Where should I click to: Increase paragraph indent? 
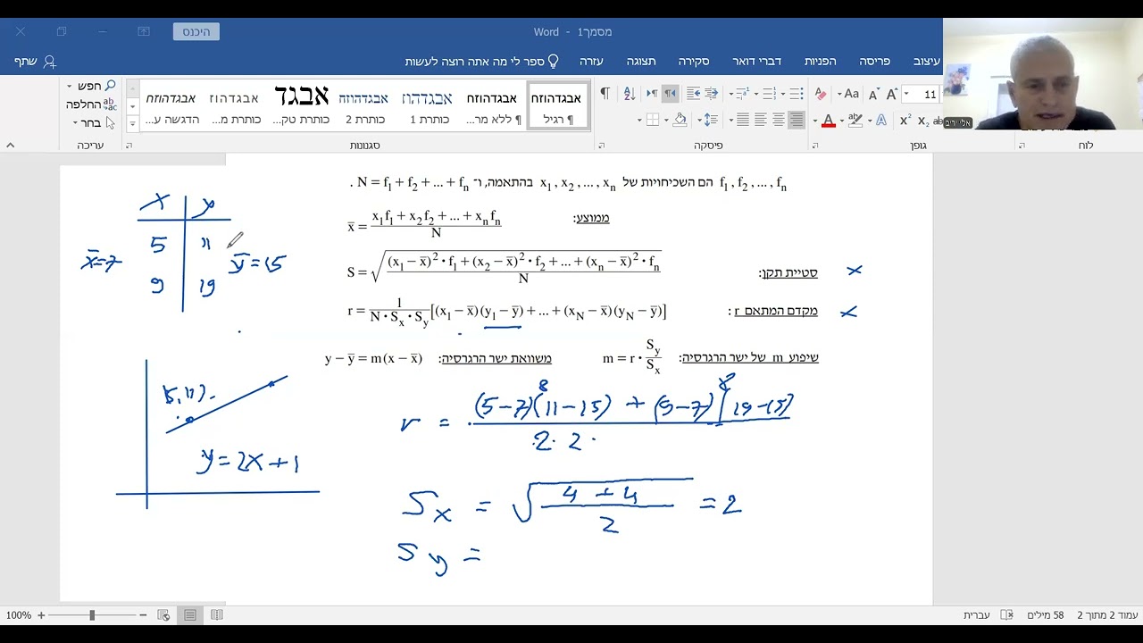pos(712,94)
